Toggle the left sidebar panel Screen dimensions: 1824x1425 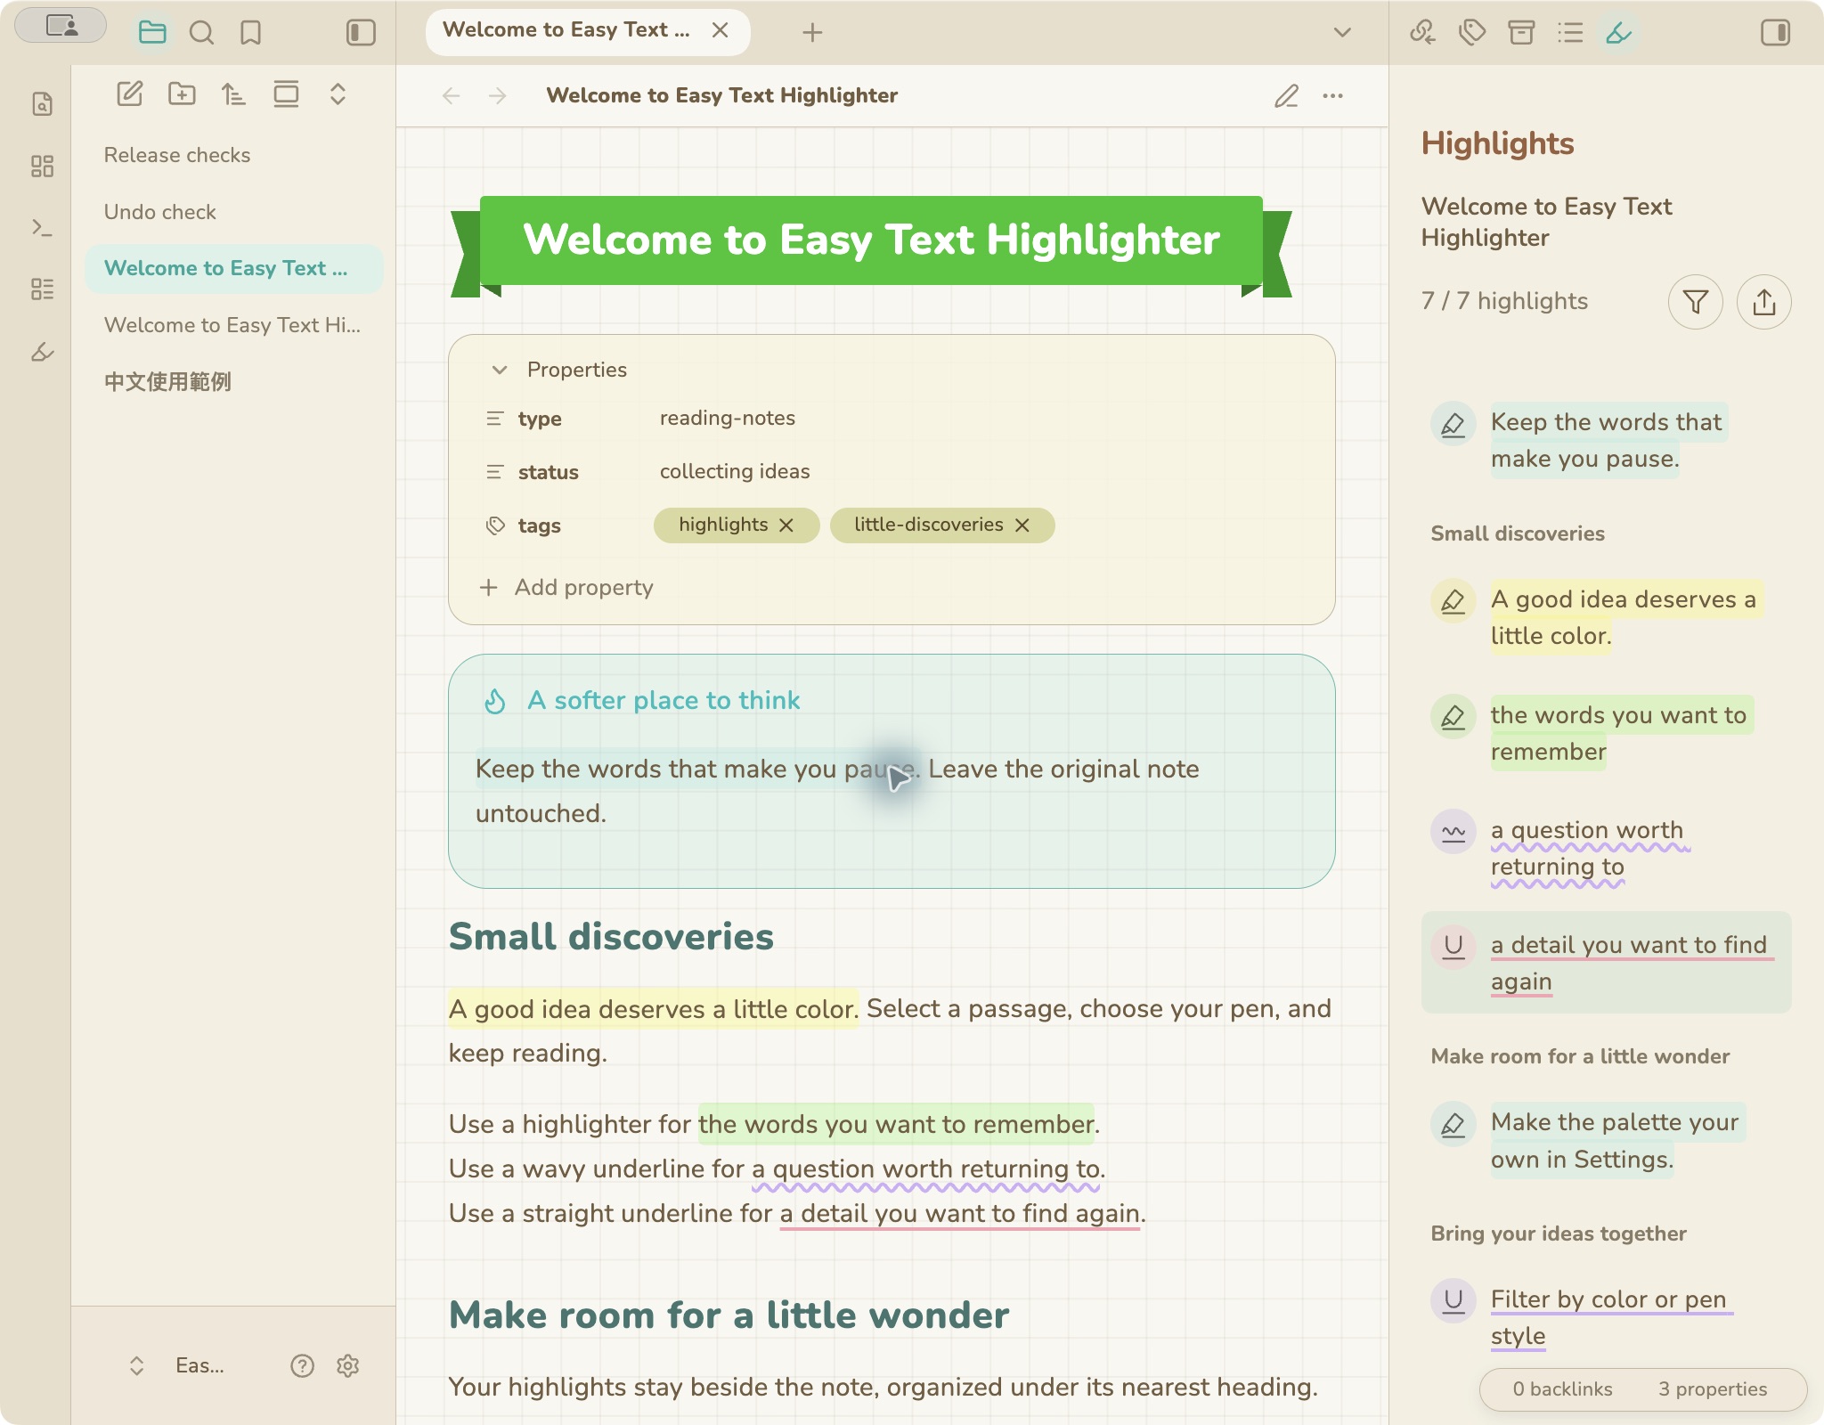click(361, 33)
